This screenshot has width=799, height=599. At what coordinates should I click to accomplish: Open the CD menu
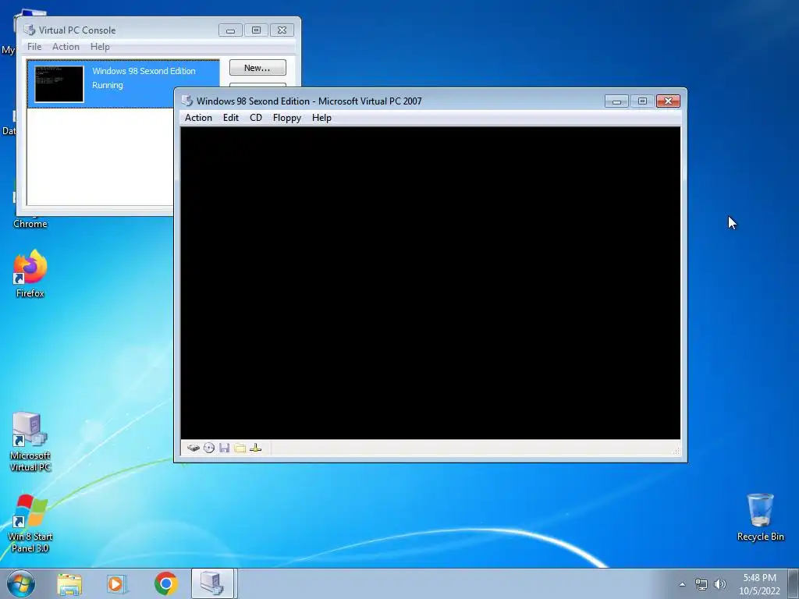click(x=256, y=118)
